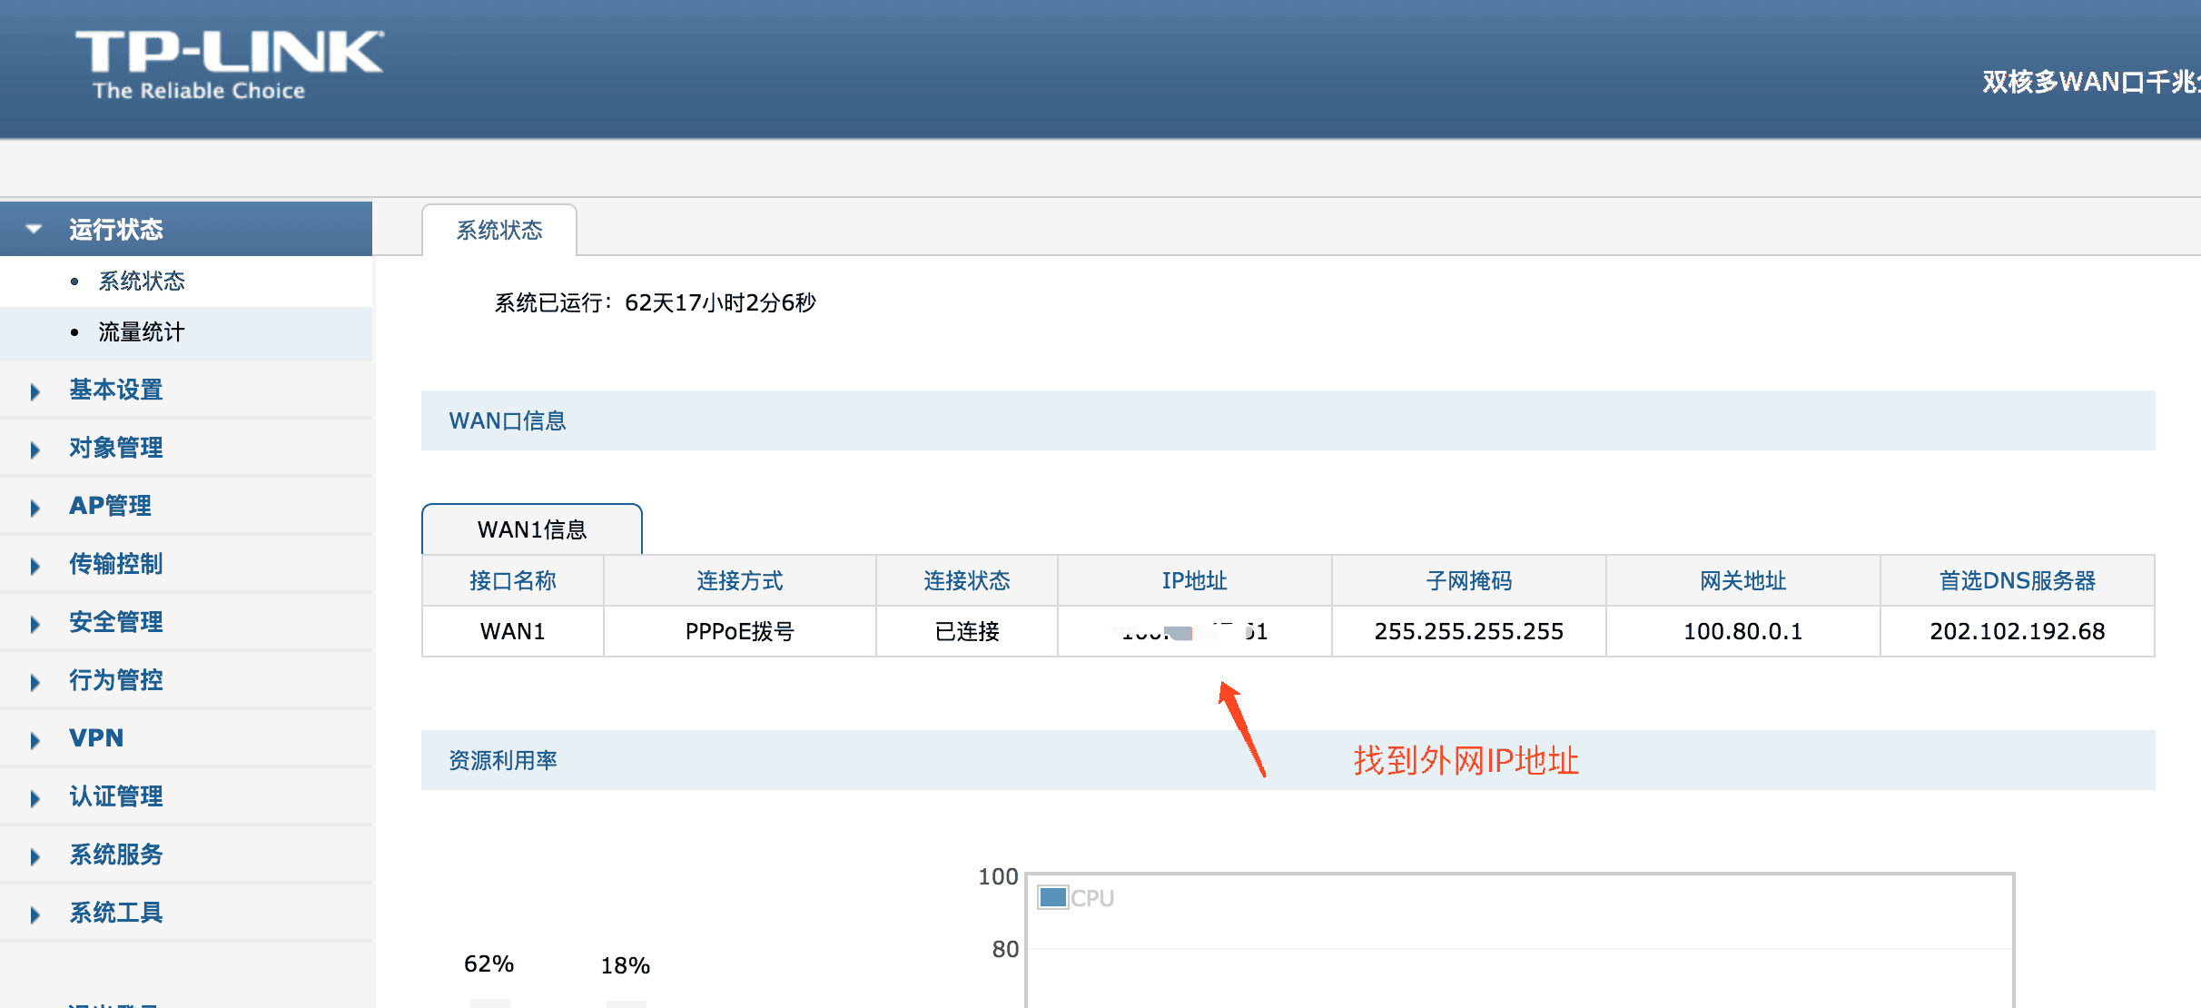Collapse the 运行状态 menu arrow
This screenshot has height=1008, width=2201.
click(x=35, y=229)
